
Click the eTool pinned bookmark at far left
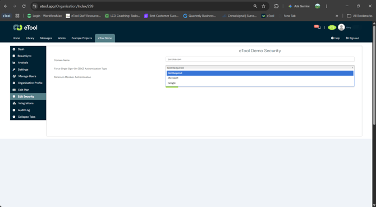click(x=7, y=16)
